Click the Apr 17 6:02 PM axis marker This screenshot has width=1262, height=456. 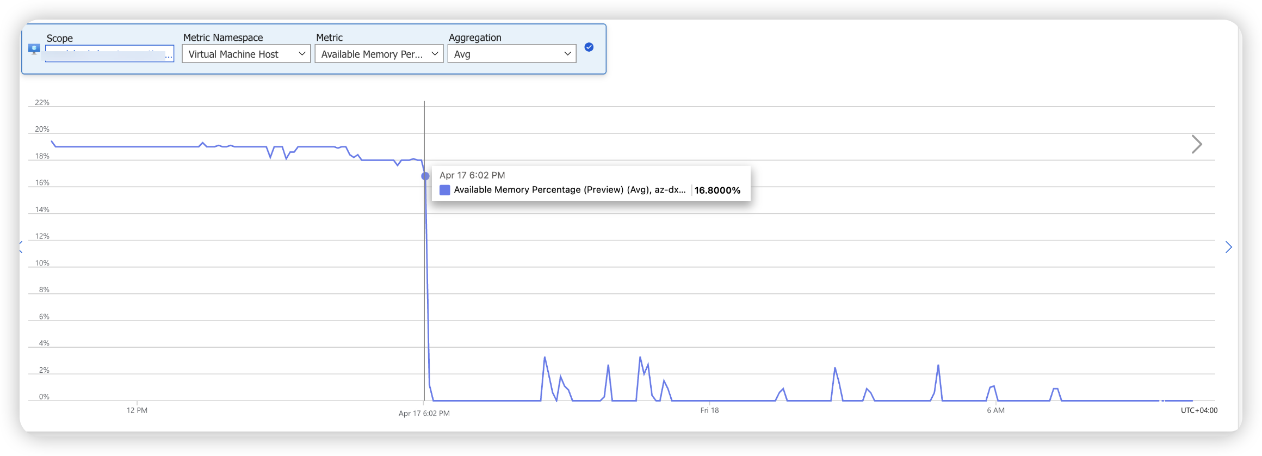[x=424, y=414]
